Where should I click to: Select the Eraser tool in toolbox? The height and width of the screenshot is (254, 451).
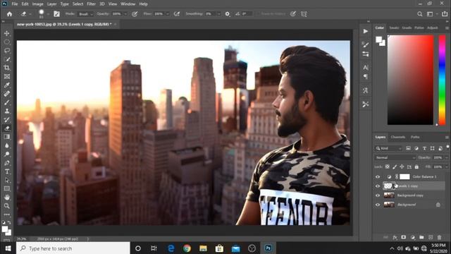coord(6,128)
